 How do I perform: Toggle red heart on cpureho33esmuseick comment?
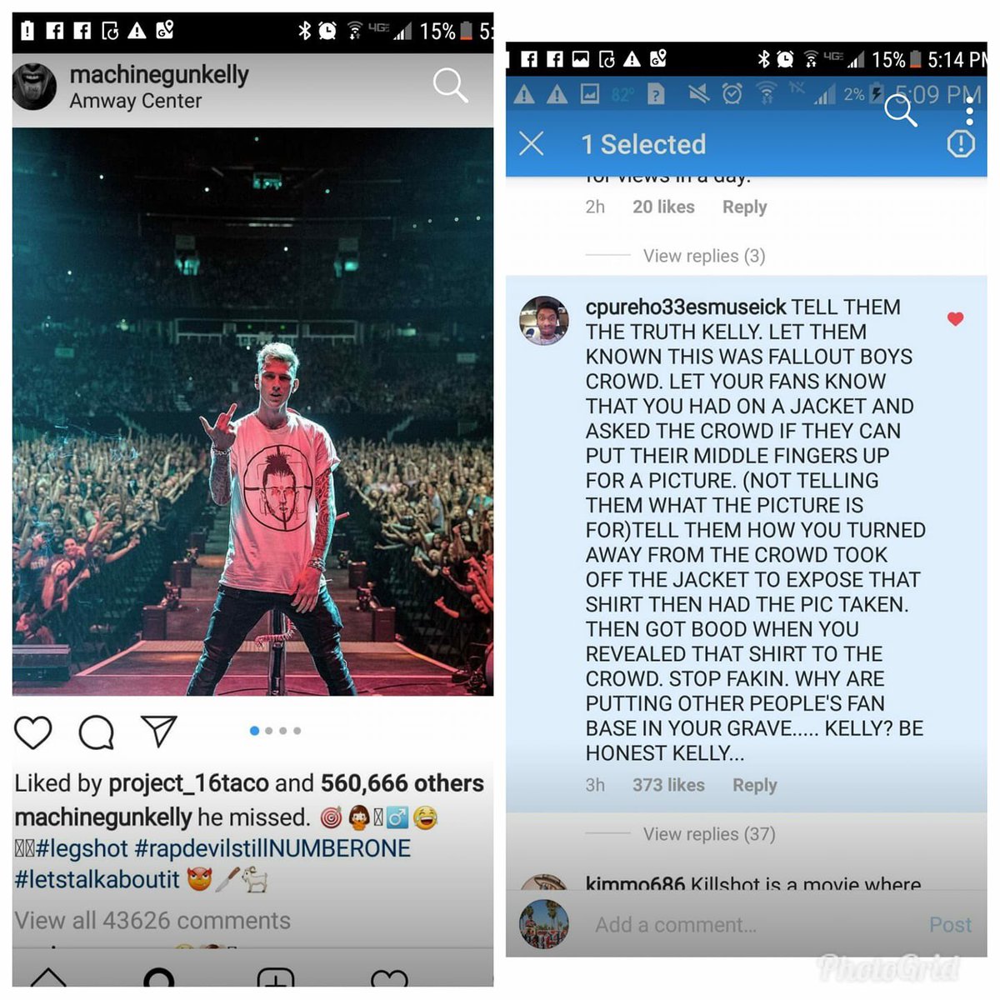point(955,318)
